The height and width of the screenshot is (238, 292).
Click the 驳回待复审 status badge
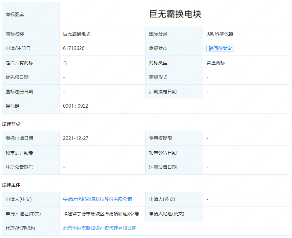[x=220, y=48]
